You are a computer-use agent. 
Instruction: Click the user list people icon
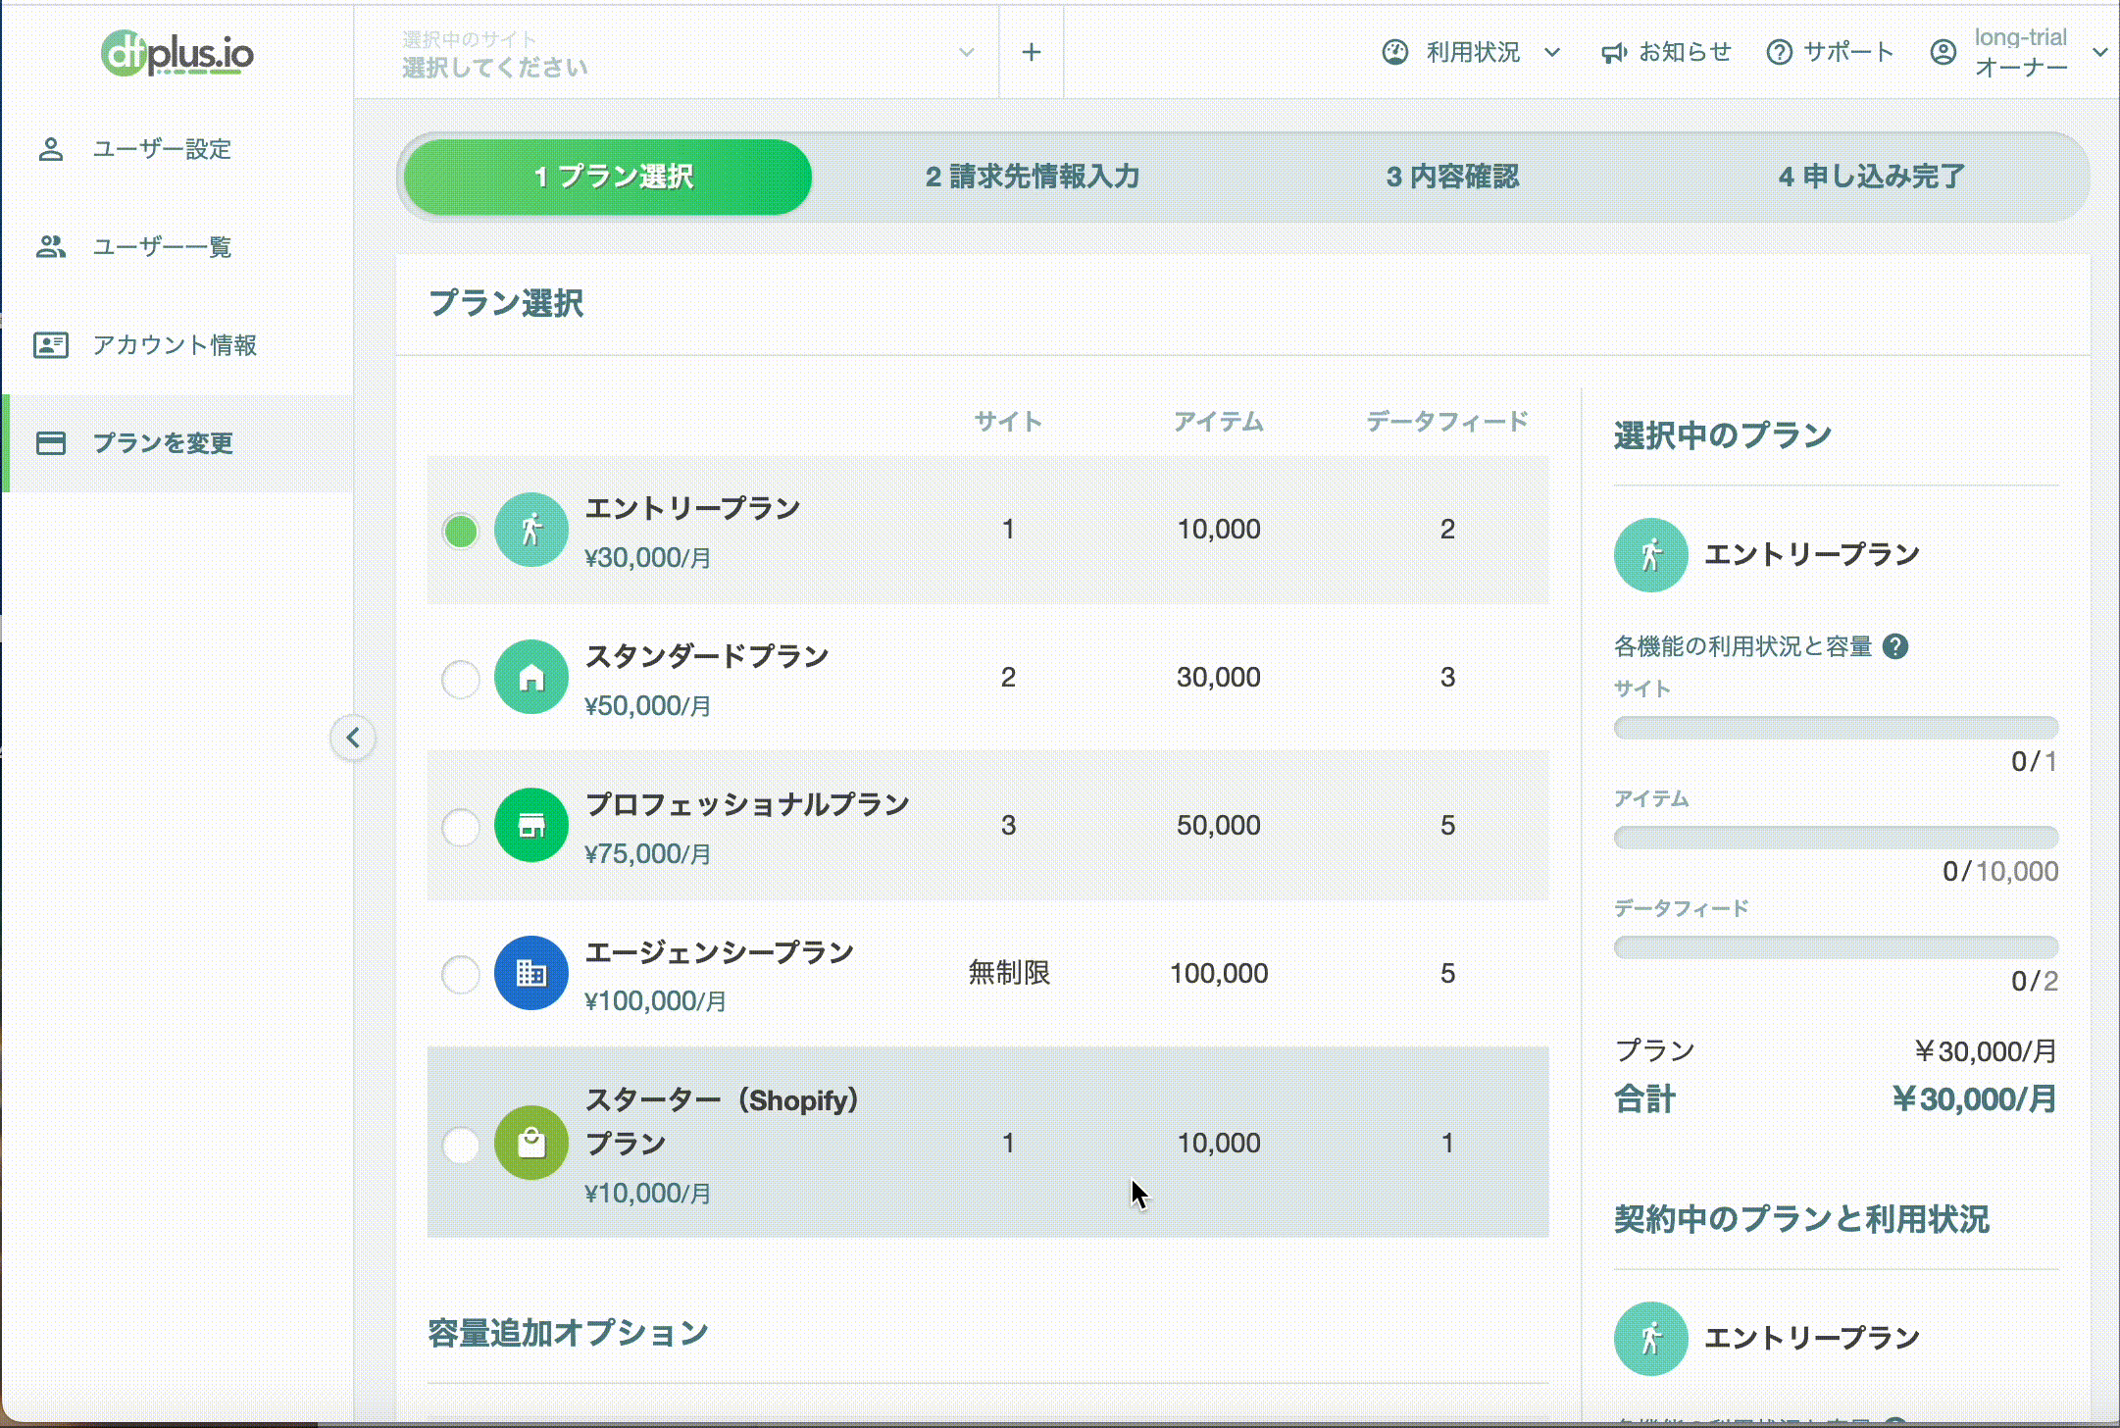tap(51, 247)
